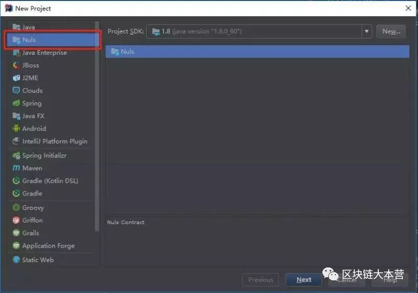The width and height of the screenshot is (418, 293).
Task: Choose the Java Enterprise icon
Action: pyautogui.click(x=16, y=53)
